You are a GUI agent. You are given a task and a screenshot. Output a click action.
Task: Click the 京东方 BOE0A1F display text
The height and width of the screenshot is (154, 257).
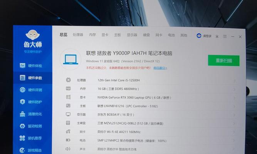point(116,115)
